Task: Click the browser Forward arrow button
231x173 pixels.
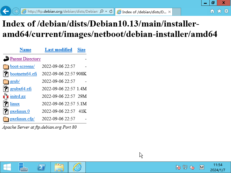Action: [16, 11]
